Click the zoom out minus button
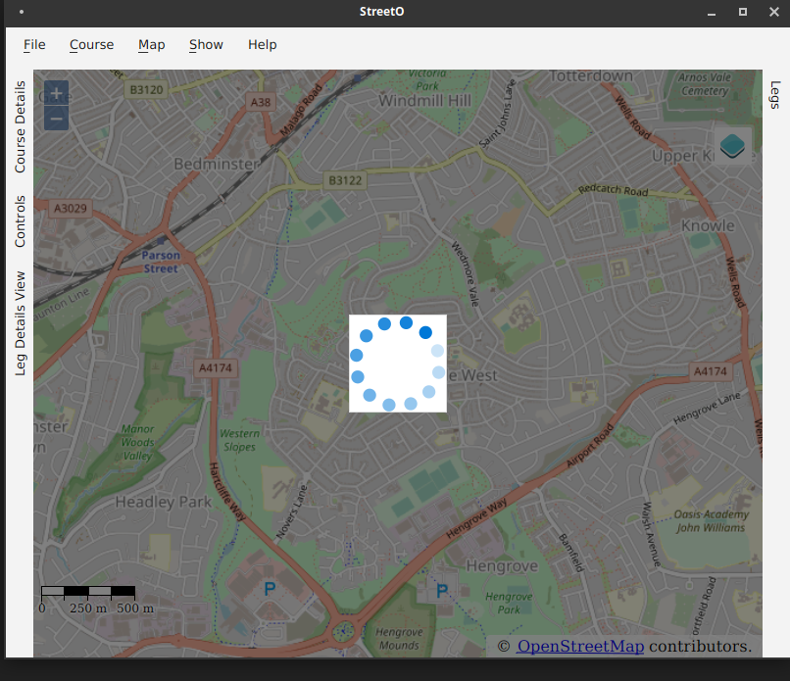This screenshot has width=790, height=681. click(x=56, y=119)
